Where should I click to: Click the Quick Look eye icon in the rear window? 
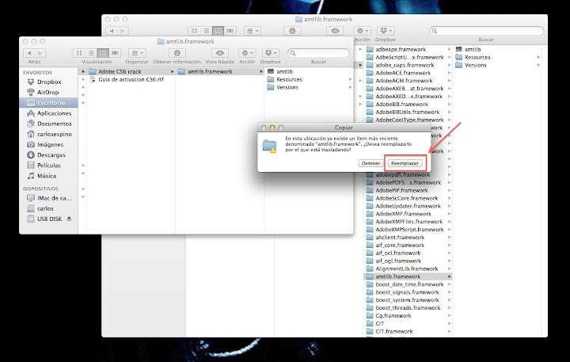point(335,31)
